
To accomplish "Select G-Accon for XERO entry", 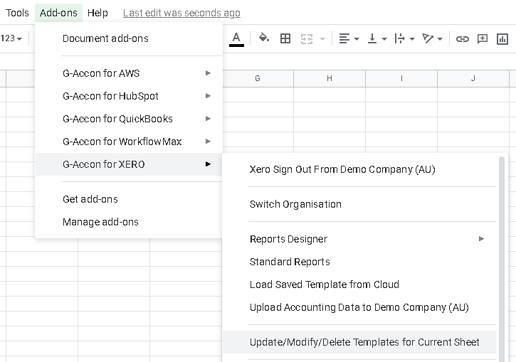I will click(x=129, y=164).
